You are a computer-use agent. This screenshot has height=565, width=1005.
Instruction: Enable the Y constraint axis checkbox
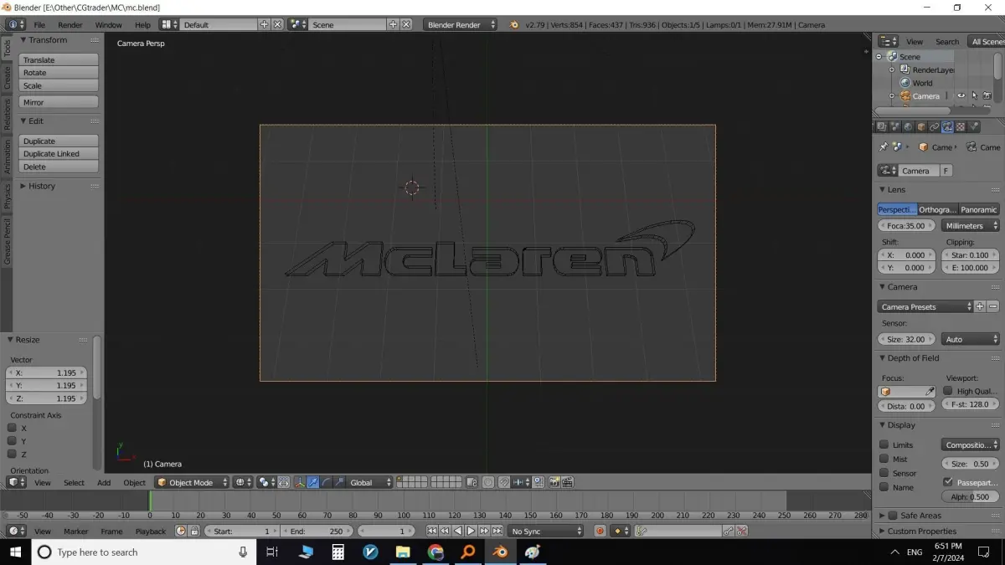click(12, 440)
